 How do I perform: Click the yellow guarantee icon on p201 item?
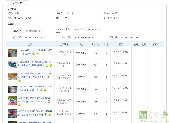(45, 90)
